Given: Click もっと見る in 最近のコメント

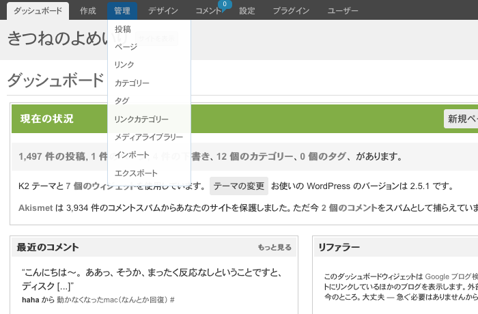Looking at the screenshot, I should point(275,247).
